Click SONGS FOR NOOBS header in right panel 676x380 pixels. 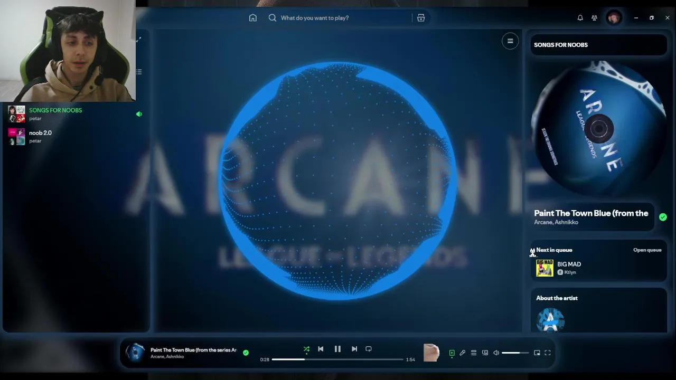pos(561,45)
